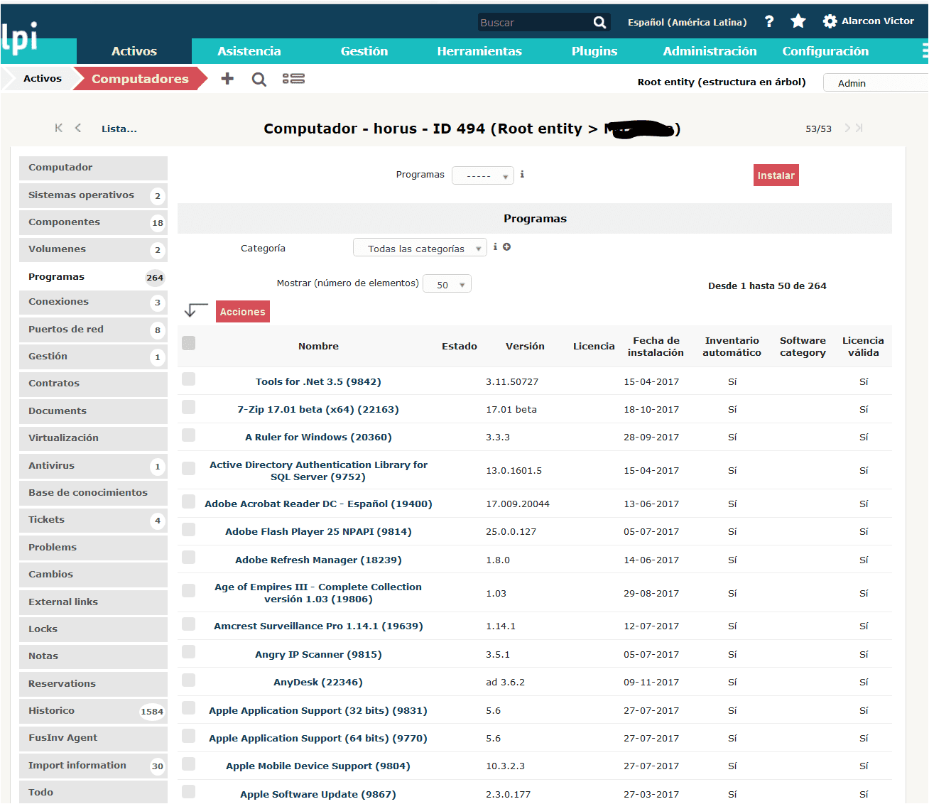Switch to the Componentes tab
The width and height of the screenshot is (929, 804).
click(x=93, y=222)
